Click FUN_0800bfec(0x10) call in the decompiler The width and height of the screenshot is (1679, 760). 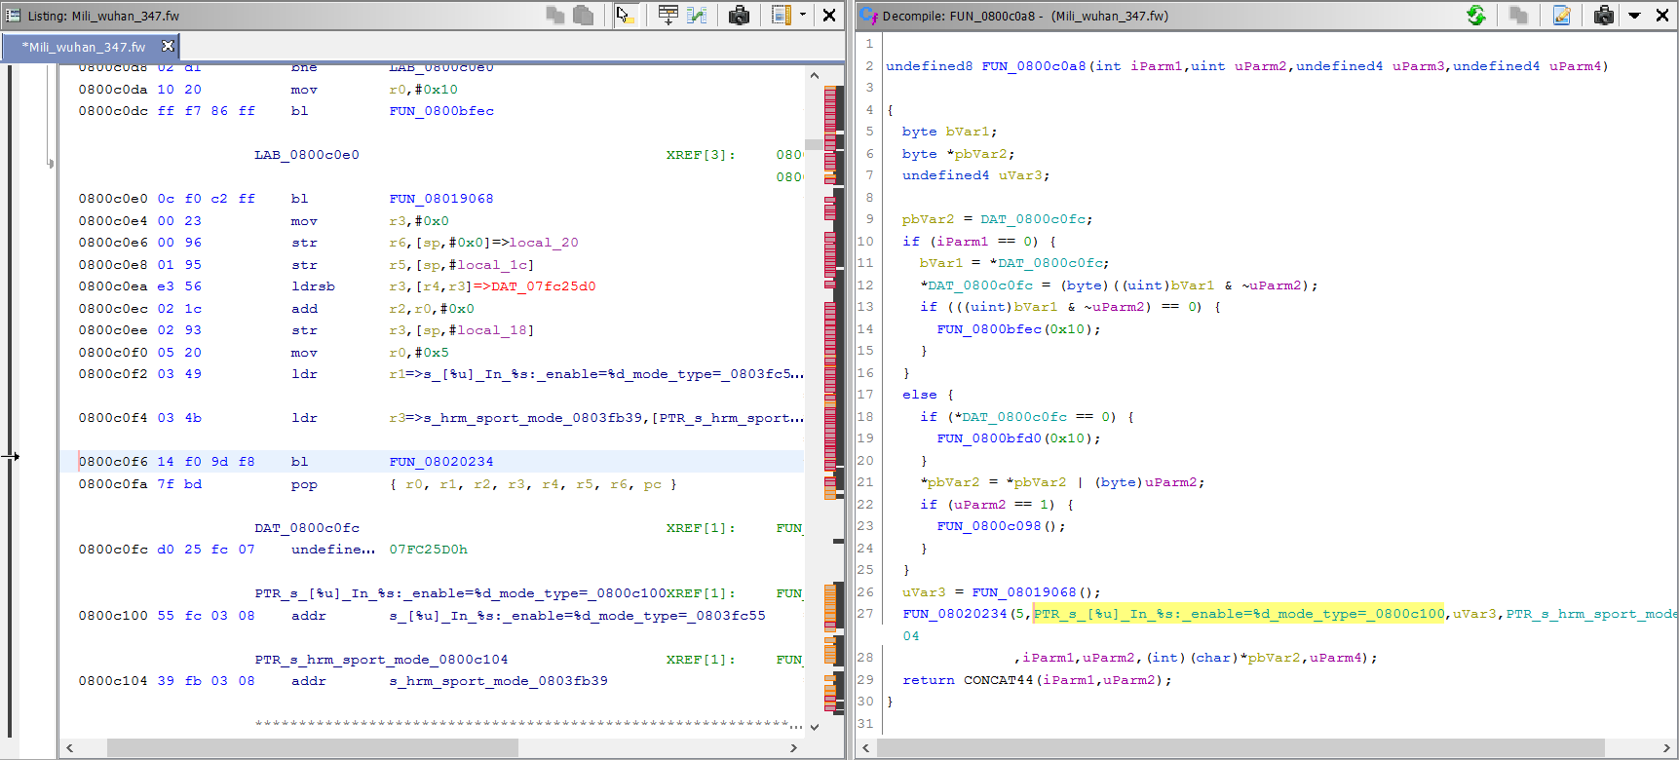(x=1019, y=329)
